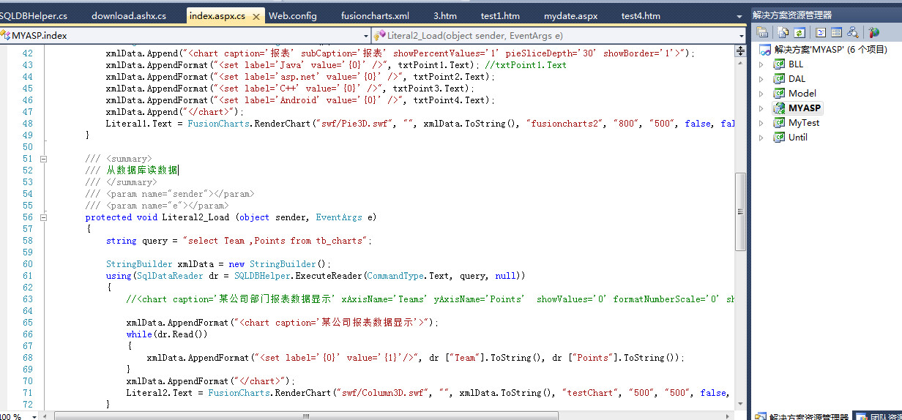Image resolution: width=902 pixels, height=420 pixels.
Task: Click the horizontal scrollbar thumb in the code editor
Action: pos(306,416)
